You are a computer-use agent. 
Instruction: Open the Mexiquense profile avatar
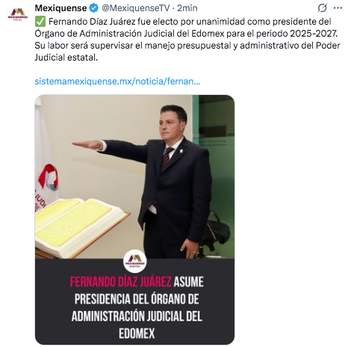pyautogui.click(x=17, y=14)
